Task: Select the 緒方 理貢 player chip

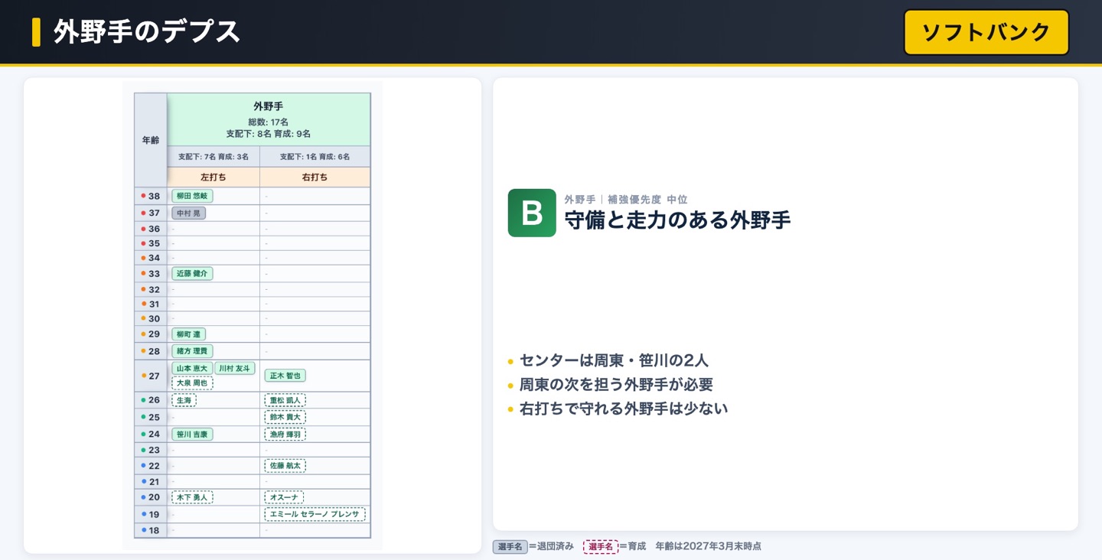Action: click(192, 351)
